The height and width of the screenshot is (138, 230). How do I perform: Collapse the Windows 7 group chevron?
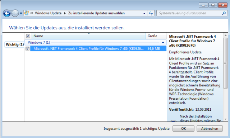pos(163,42)
